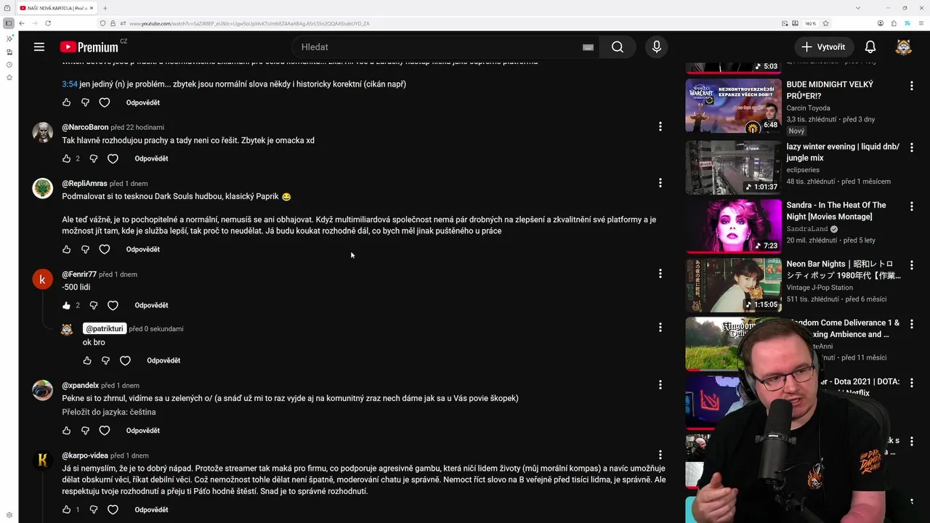Image resolution: width=930 pixels, height=523 pixels.
Task: Open options for lazy winter evening video
Action: pyautogui.click(x=912, y=147)
